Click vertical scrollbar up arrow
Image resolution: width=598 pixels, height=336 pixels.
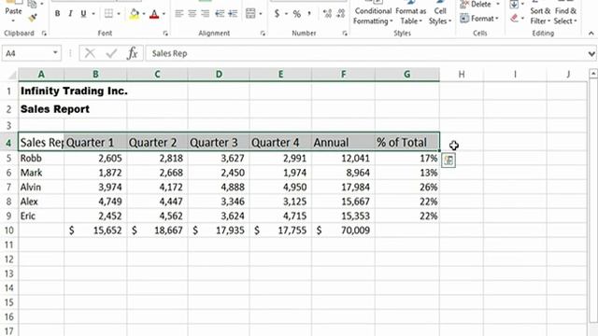pyautogui.click(x=593, y=73)
